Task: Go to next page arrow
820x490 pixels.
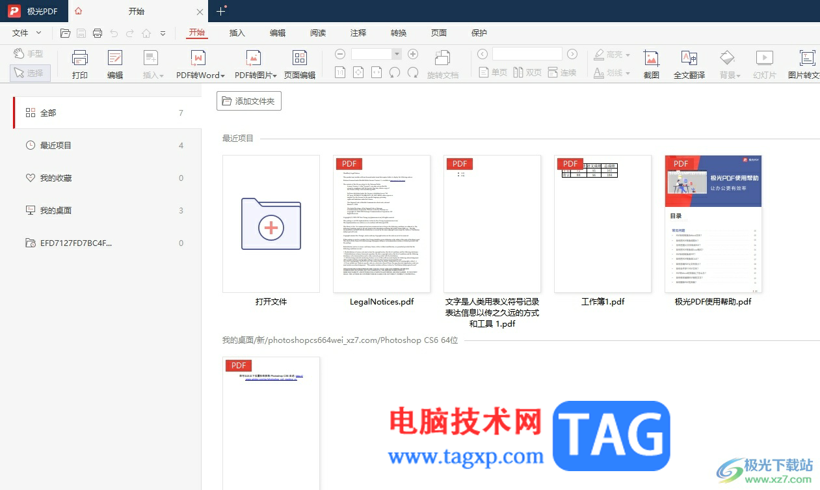Action: click(x=572, y=54)
